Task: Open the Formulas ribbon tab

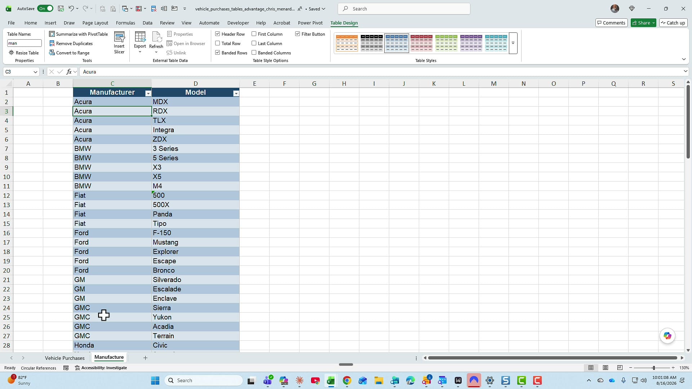Action: point(125,23)
